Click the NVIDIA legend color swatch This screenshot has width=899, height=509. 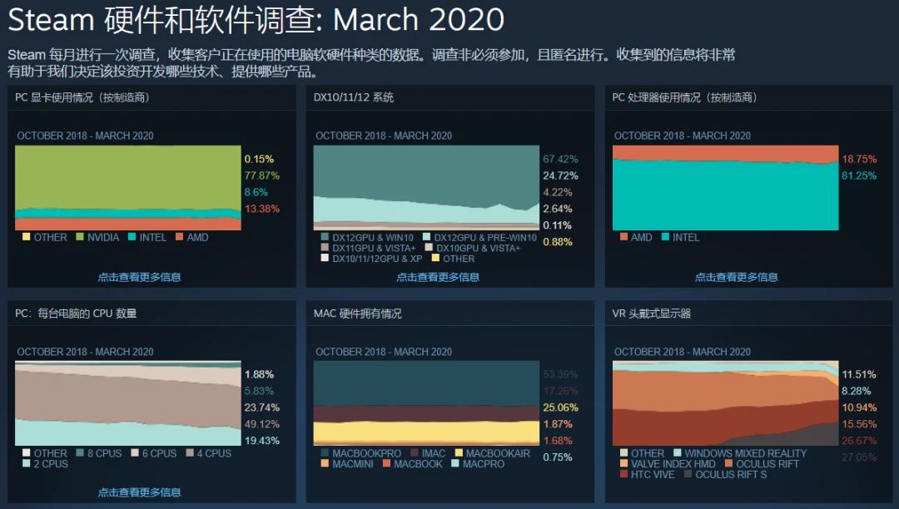pos(80,237)
